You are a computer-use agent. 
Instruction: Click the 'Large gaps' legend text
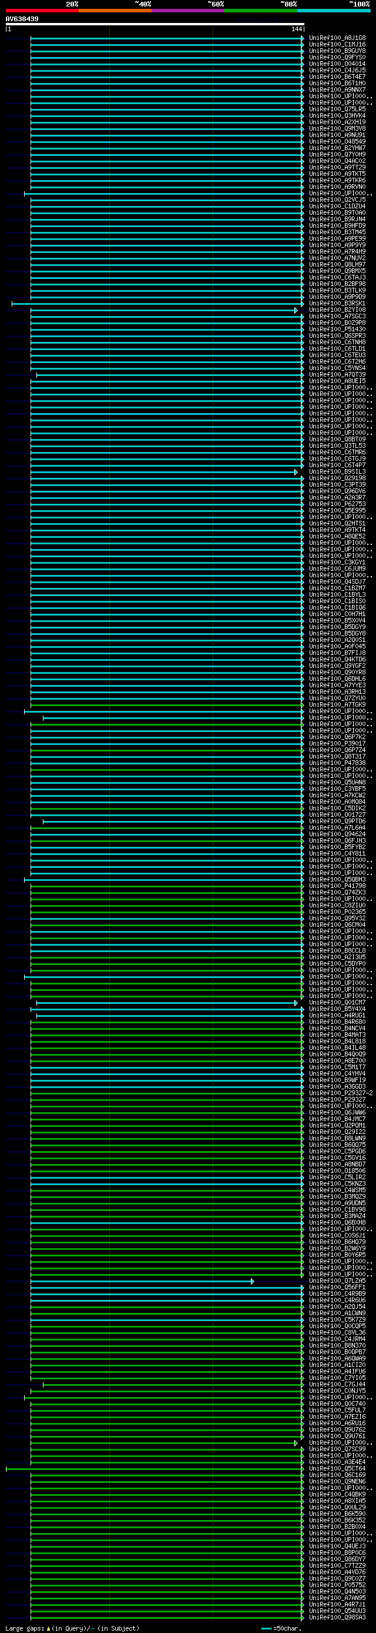[x=25, y=1628]
